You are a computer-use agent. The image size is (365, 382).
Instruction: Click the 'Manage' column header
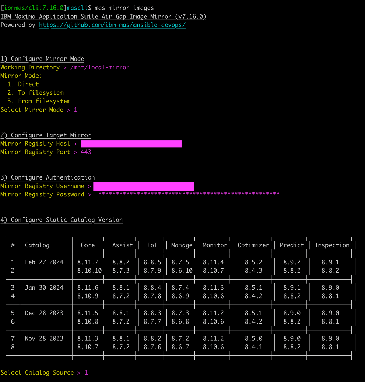coord(182,245)
